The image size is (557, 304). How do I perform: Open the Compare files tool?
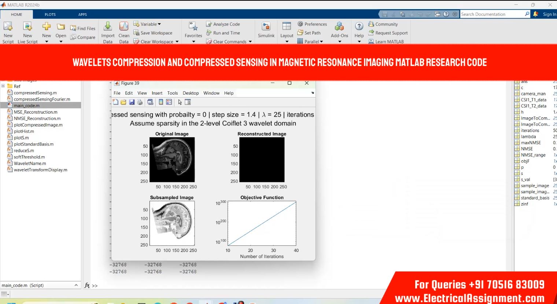(82, 37)
